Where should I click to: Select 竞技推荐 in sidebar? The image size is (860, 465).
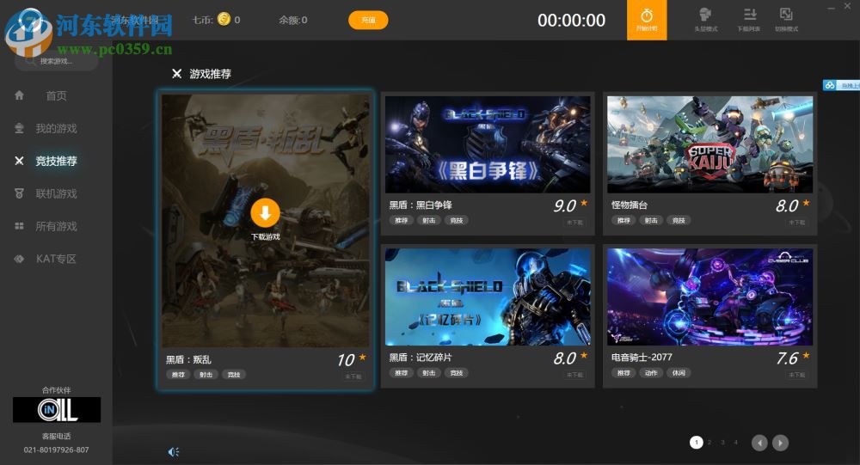pyautogui.click(x=56, y=161)
